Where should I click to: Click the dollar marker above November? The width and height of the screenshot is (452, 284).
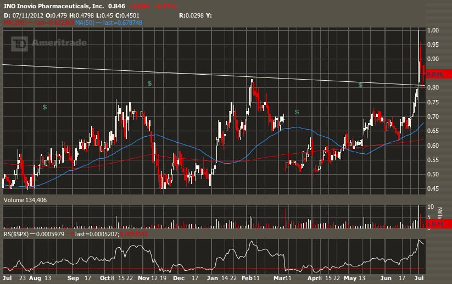149,83
